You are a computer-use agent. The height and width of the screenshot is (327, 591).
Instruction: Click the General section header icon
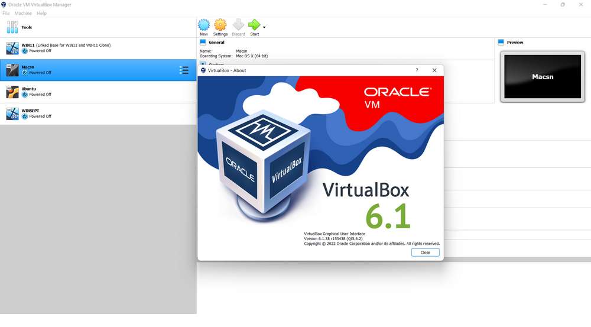[203, 42]
